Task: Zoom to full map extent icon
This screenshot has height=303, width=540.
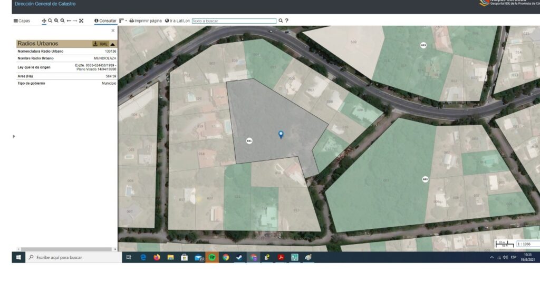Action: point(81,21)
